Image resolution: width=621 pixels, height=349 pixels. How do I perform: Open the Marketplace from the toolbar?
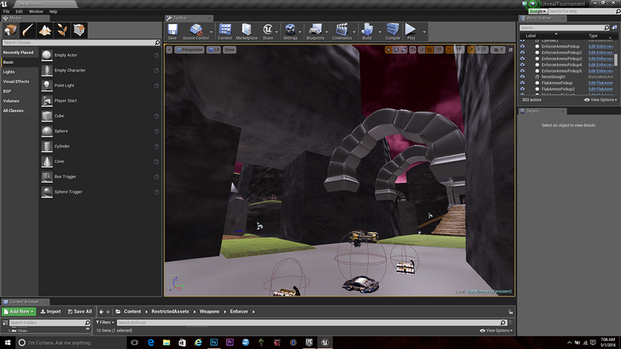tap(247, 31)
